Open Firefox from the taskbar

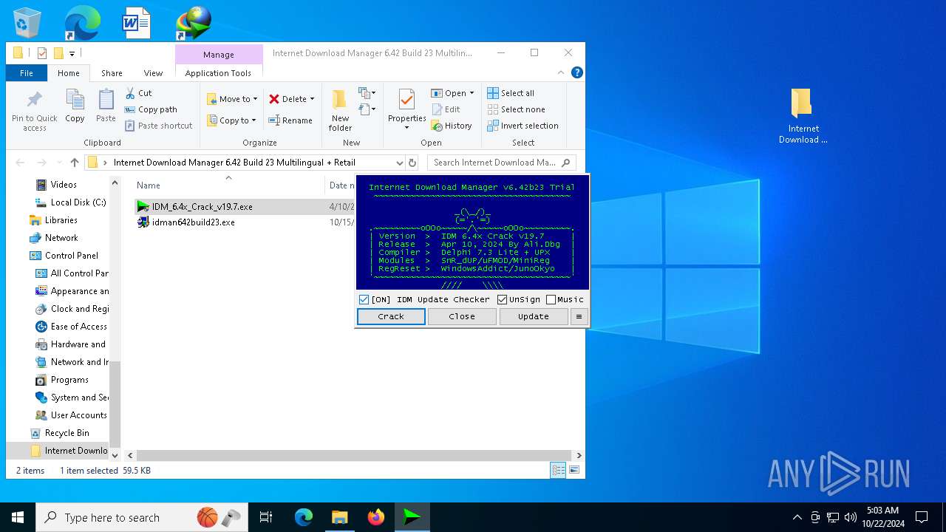coord(376,517)
